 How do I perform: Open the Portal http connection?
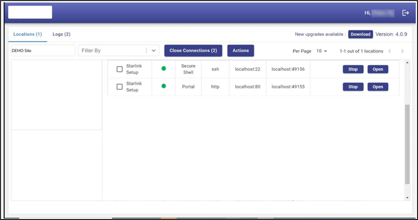[378, 87]
